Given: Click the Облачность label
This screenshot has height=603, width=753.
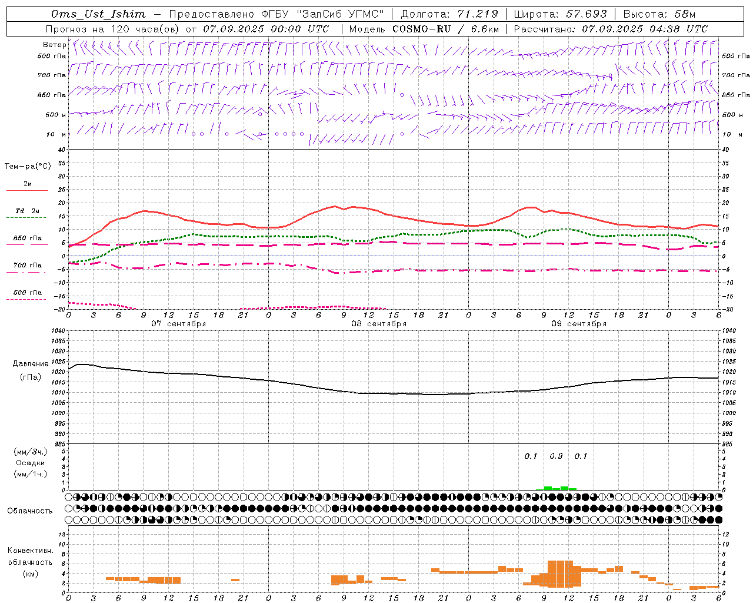Looking at the screenshot, I should point(30,511).
